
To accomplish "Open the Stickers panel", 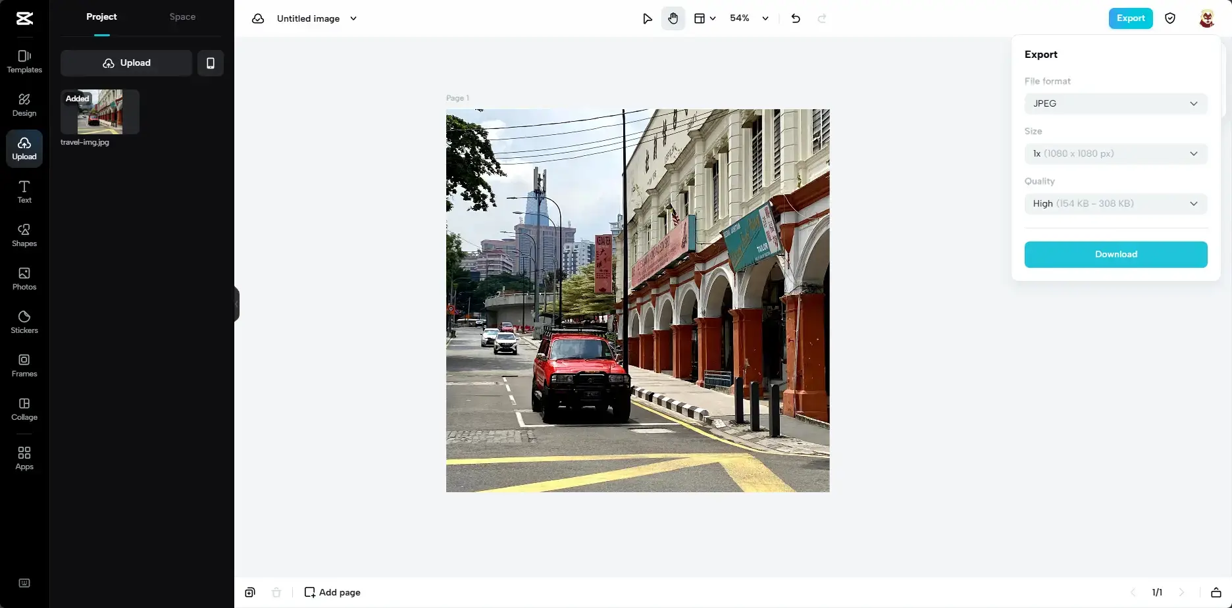I will (24, 322).
